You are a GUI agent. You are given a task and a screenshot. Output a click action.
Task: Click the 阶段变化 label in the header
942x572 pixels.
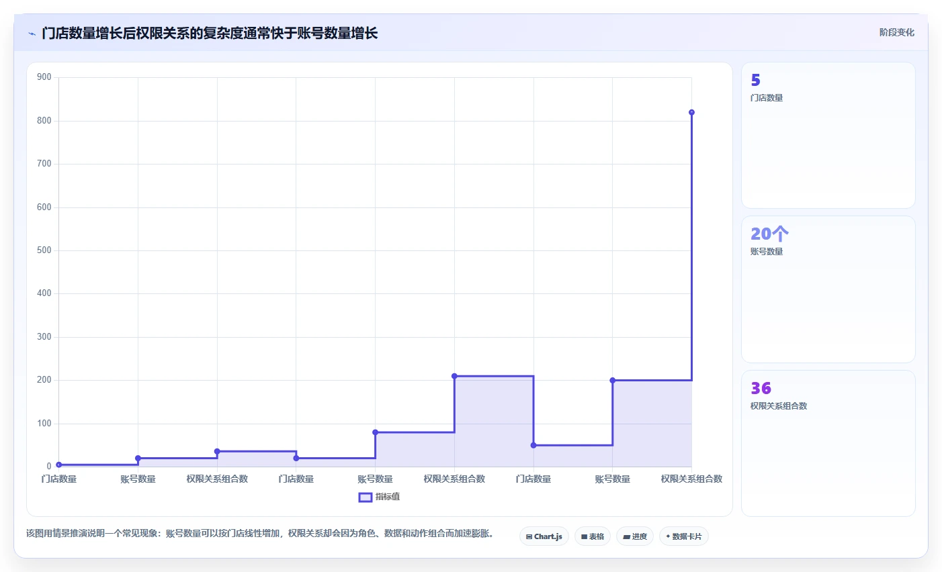(x=897, y=32)
